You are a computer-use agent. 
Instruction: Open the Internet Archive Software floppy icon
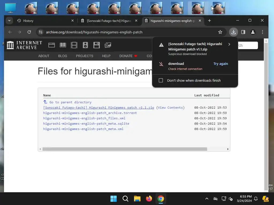pyautogui.click(x=96, y=45)
